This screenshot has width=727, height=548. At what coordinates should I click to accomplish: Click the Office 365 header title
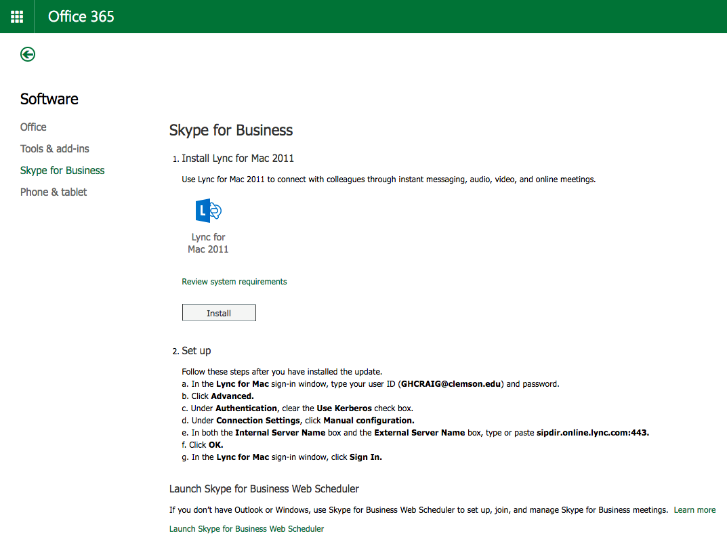pos(81,17)
